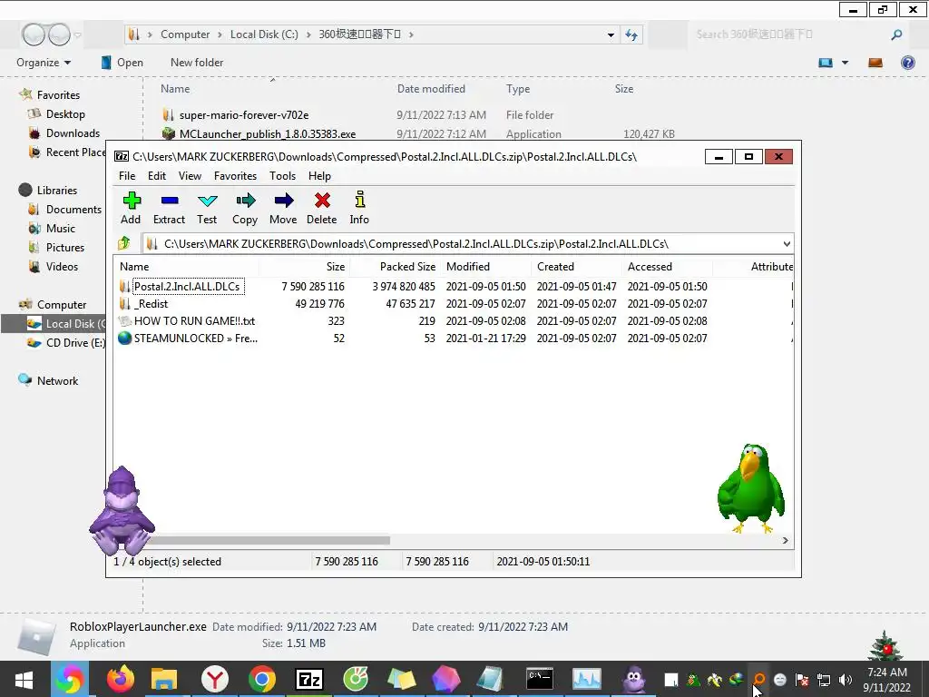Viewport: 929px width, 697px height.
Task: Click the purple Bonzi Buddy taskbar icon
Action: tap(634, 679)
